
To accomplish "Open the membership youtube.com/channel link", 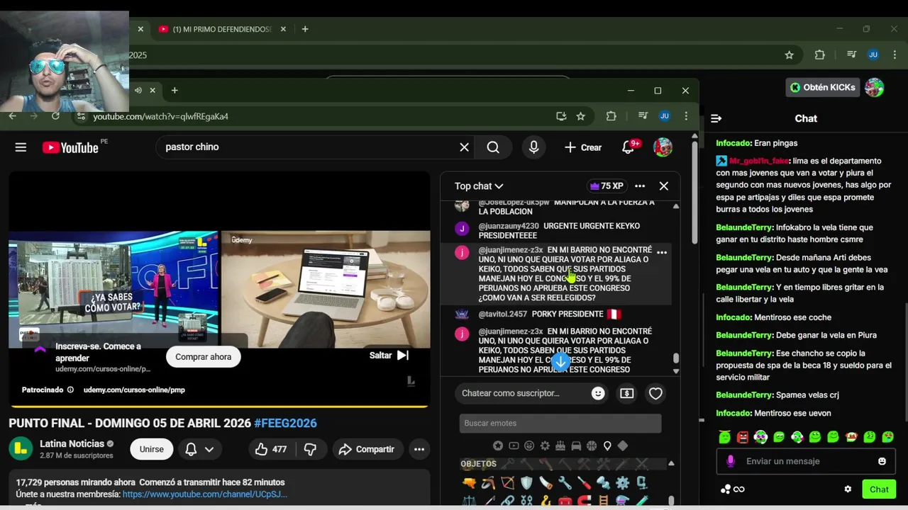I will (205, 494).
